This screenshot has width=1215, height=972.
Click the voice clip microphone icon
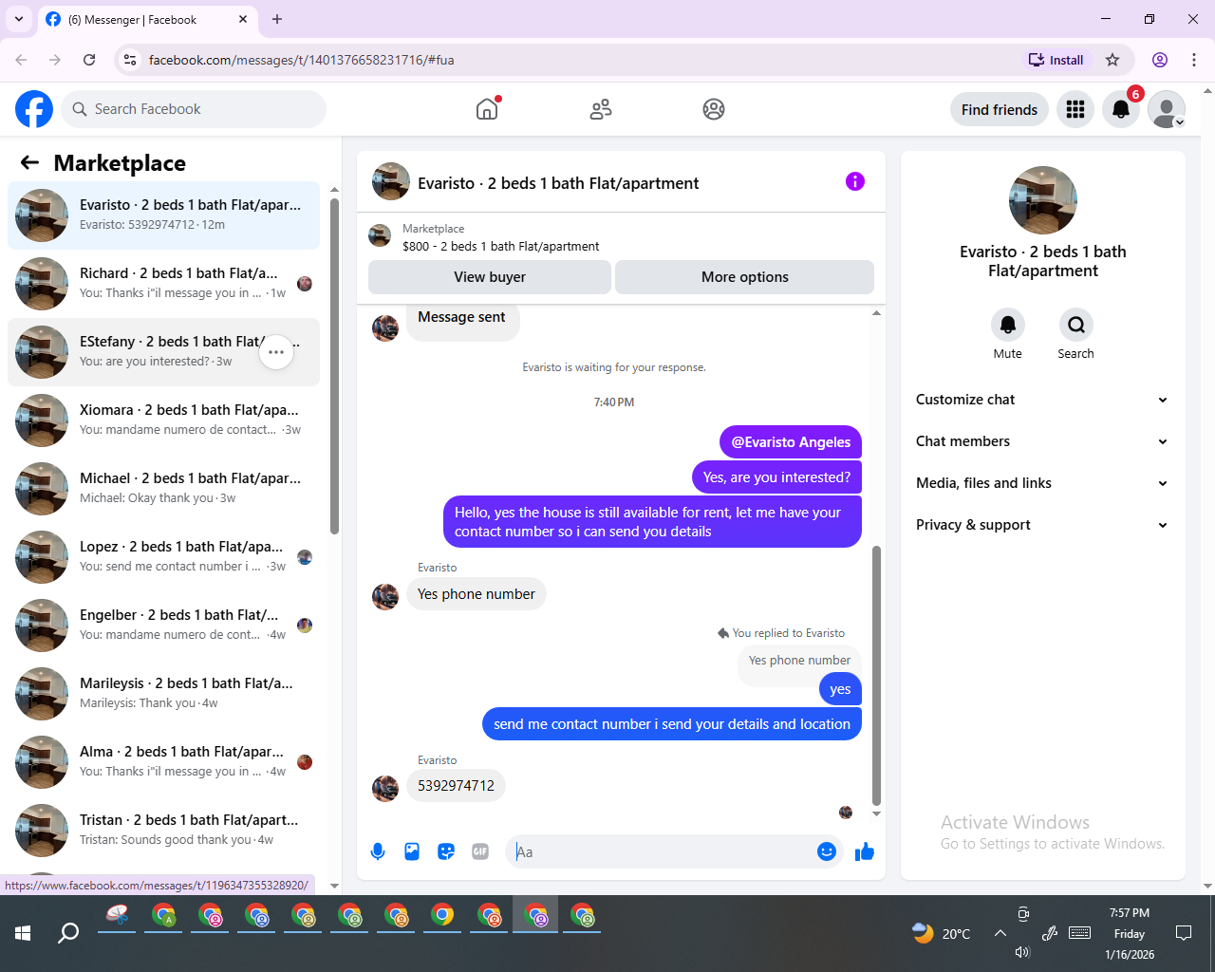click(378, 851)
